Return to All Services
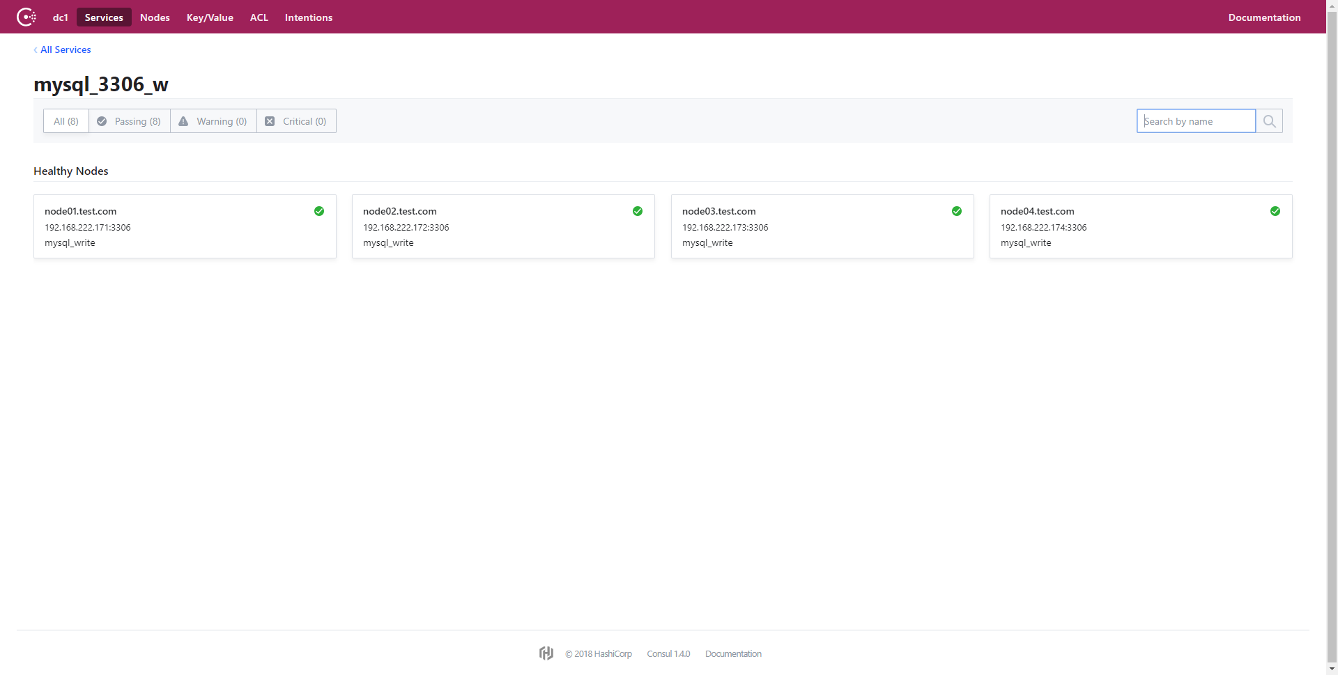 point(63,49)
